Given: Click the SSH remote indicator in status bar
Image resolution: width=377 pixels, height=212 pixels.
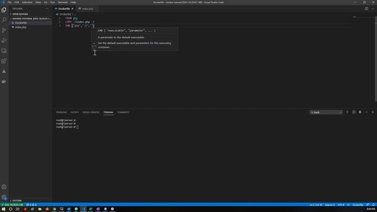Looking at the screenshot, I should point(12,205).
